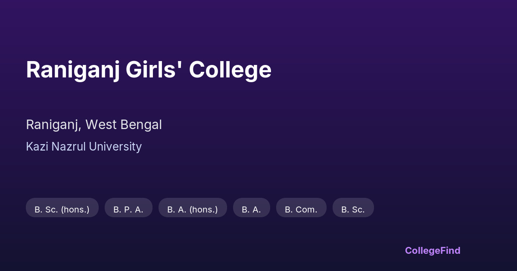Select the B. P. A. course chip
517x271 pixels.
(128, 209)
